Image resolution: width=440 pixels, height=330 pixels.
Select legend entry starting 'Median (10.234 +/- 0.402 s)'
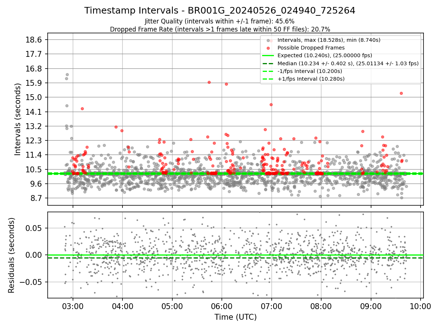348,63
